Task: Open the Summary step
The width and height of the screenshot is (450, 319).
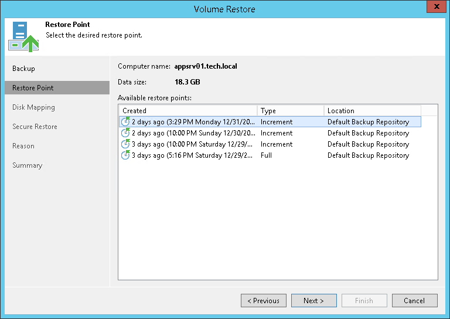Action: (28, 165)
